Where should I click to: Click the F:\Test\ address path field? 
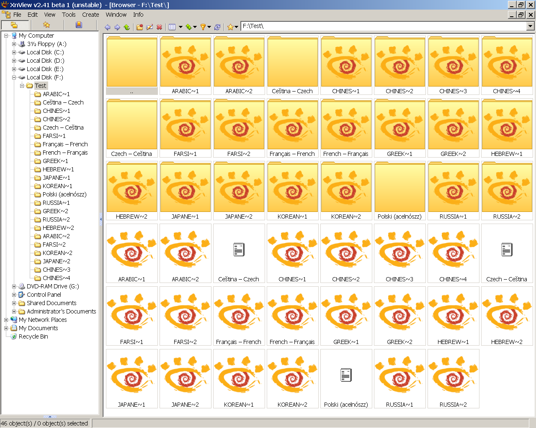pos(384,26)
